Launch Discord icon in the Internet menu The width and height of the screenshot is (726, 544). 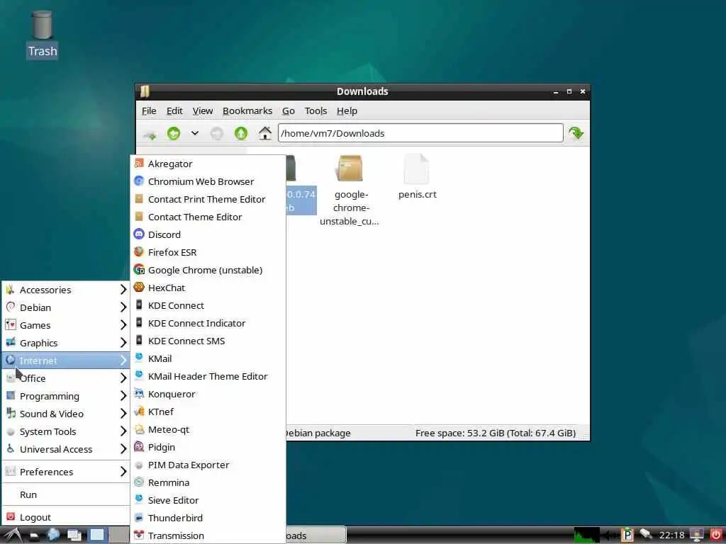(x=139, y=234)
